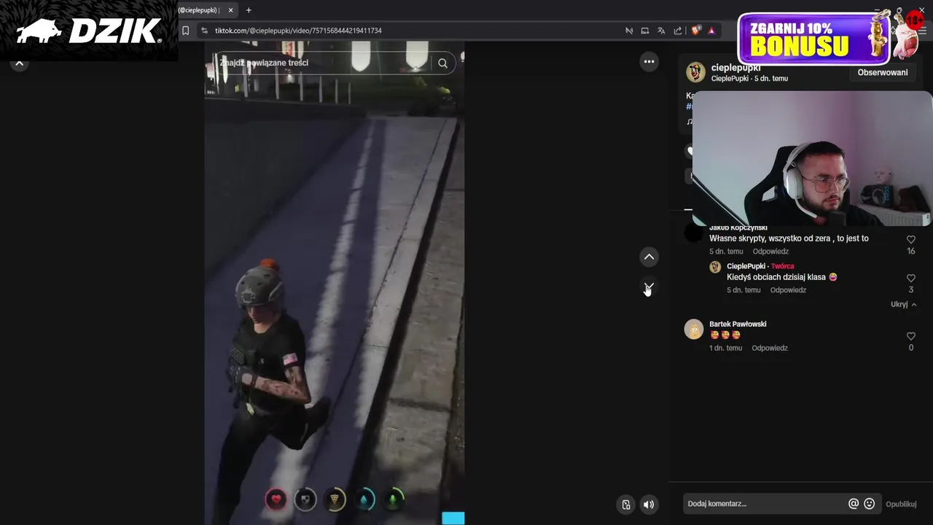Open the cieplepupki username link
This screenshot has width=933, height=525.
735,68
